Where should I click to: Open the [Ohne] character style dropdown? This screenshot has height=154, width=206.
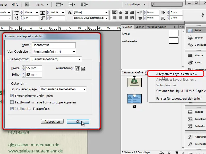coord(106,13)
